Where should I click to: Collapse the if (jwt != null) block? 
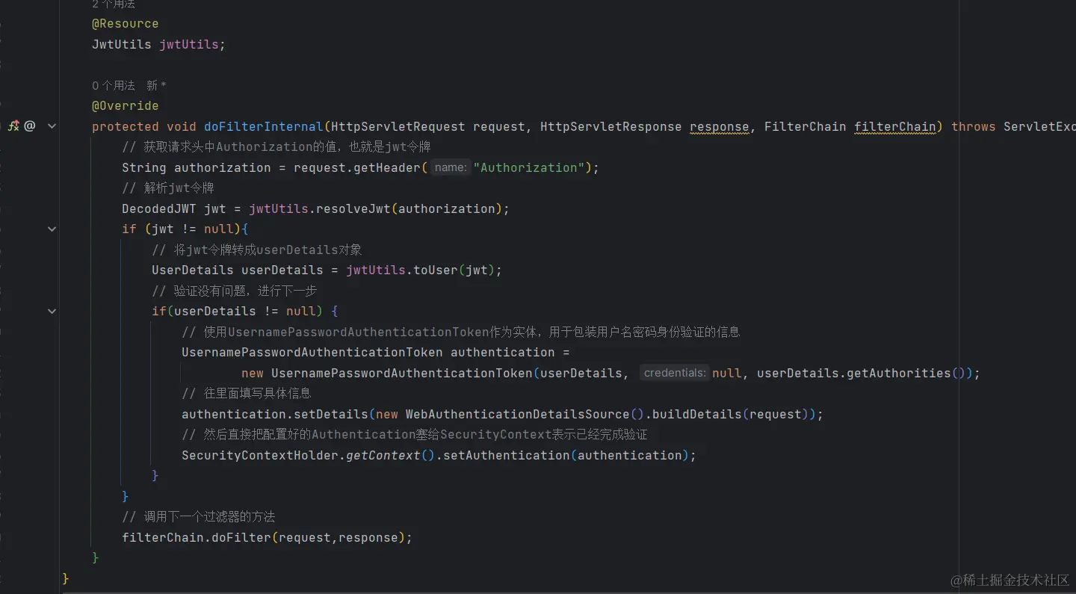(52, 229)
